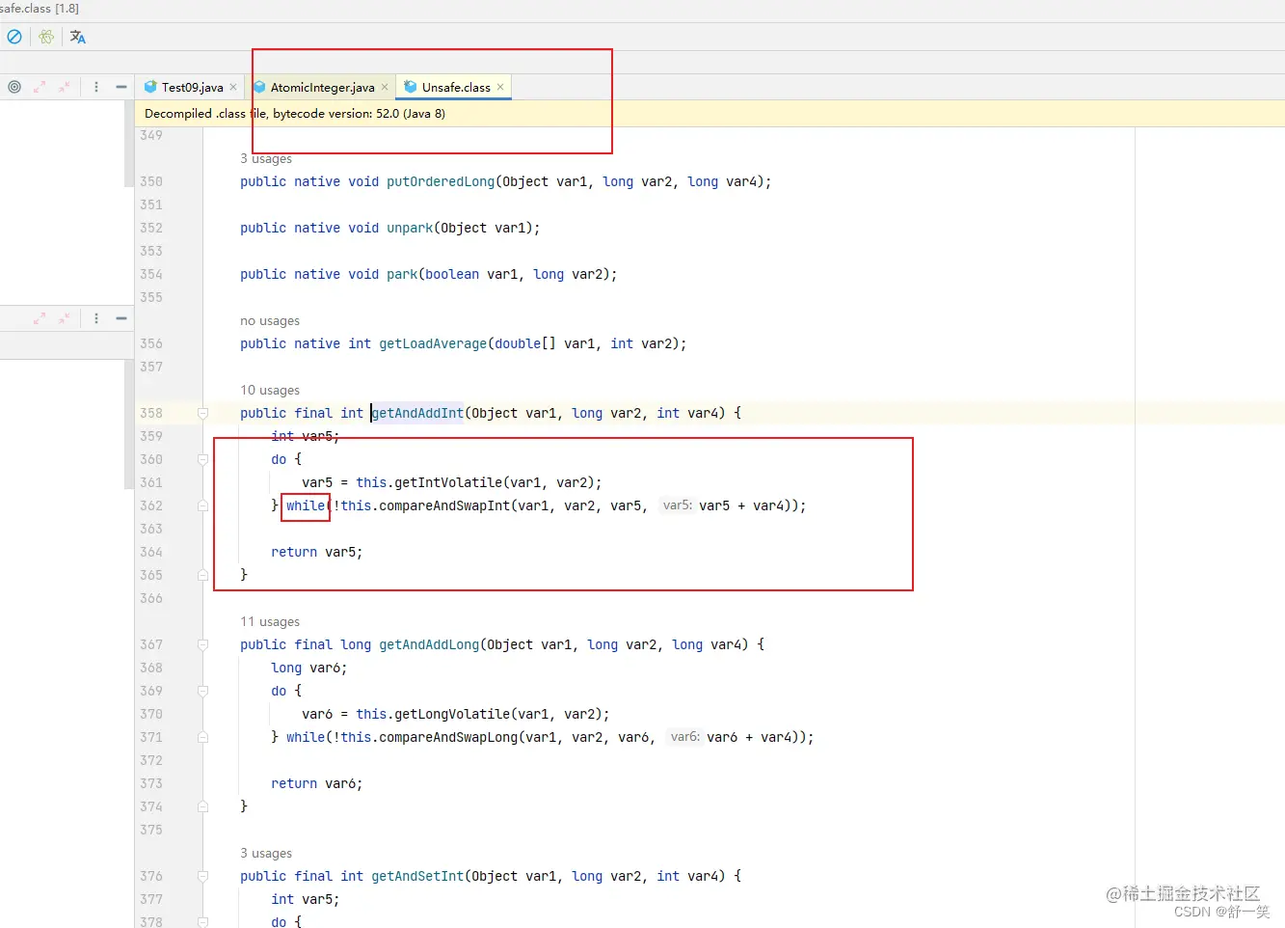The image size is (1285, 928).
Task: Click fold end marker at line 371
Action: click(202, 737)
